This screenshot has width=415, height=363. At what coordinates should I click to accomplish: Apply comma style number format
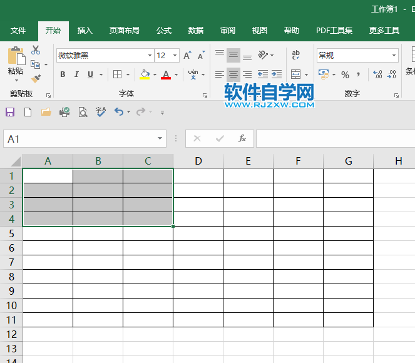click(x=358, y=75)
